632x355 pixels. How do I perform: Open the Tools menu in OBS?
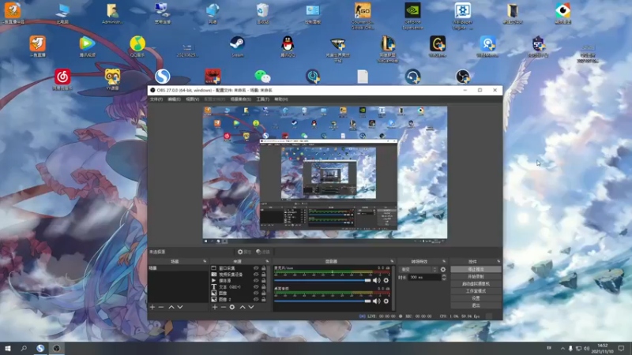point(263,99)
